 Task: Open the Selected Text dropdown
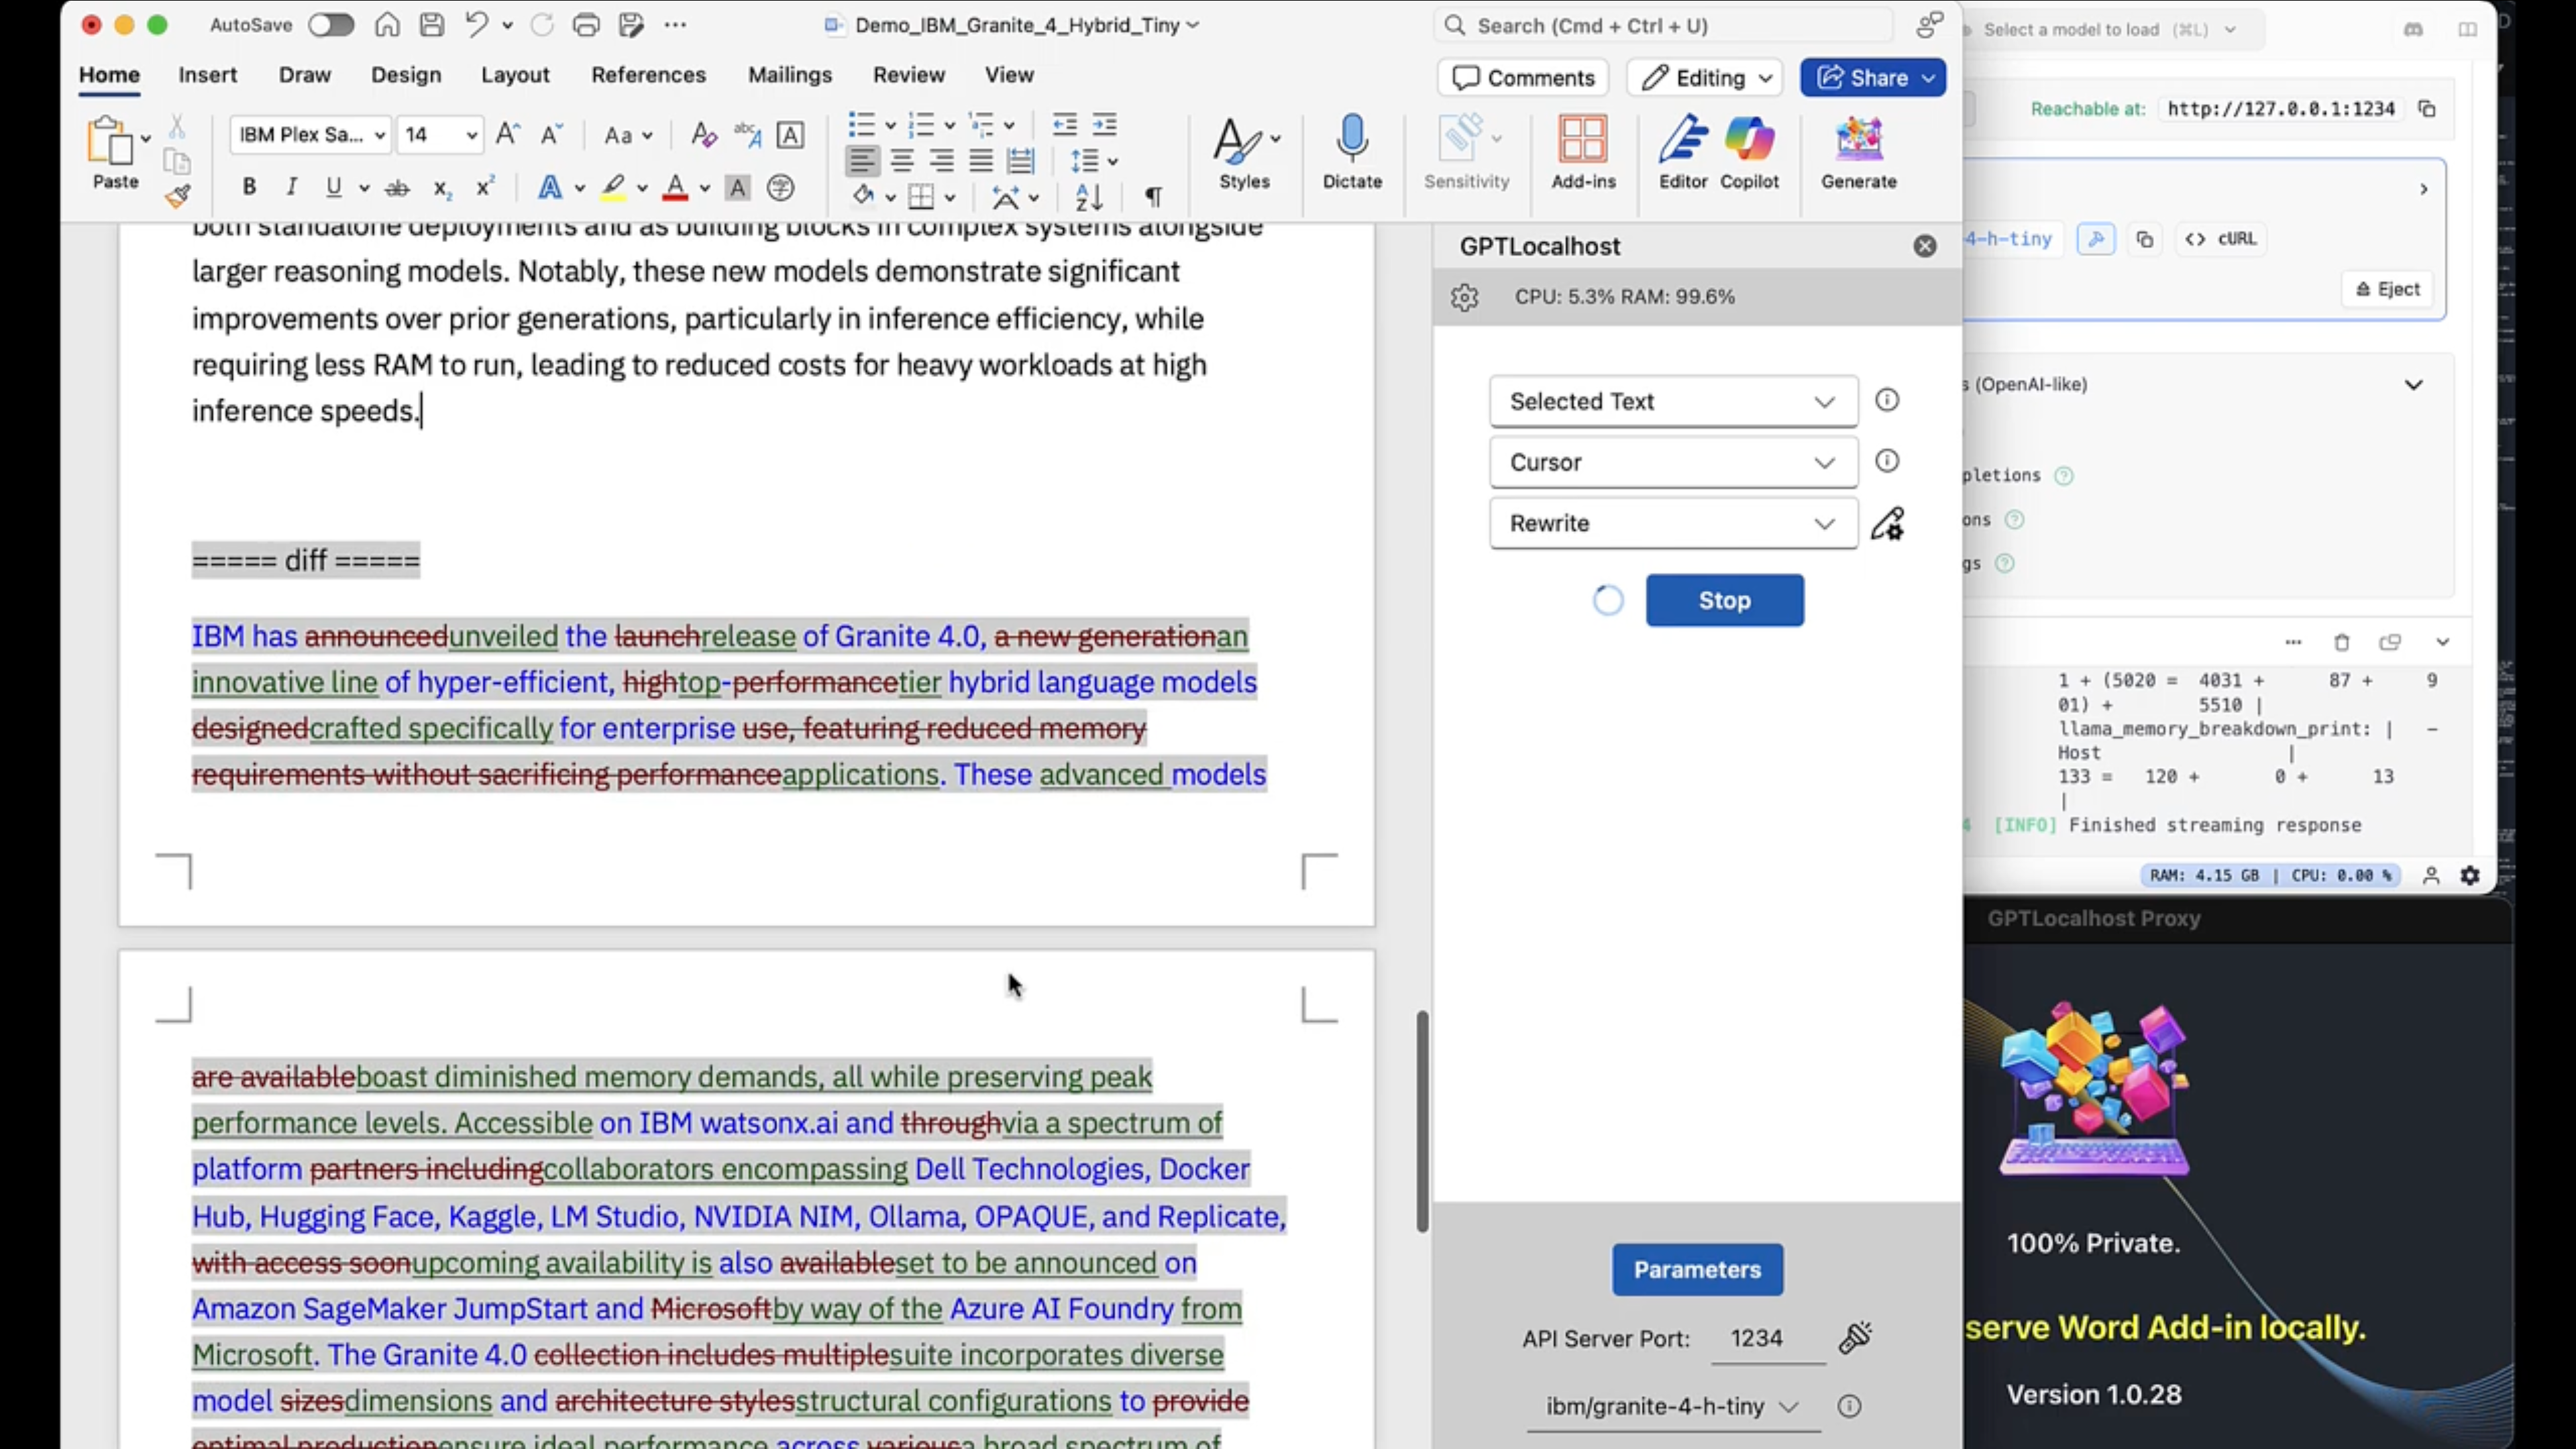click(1673, 401)
